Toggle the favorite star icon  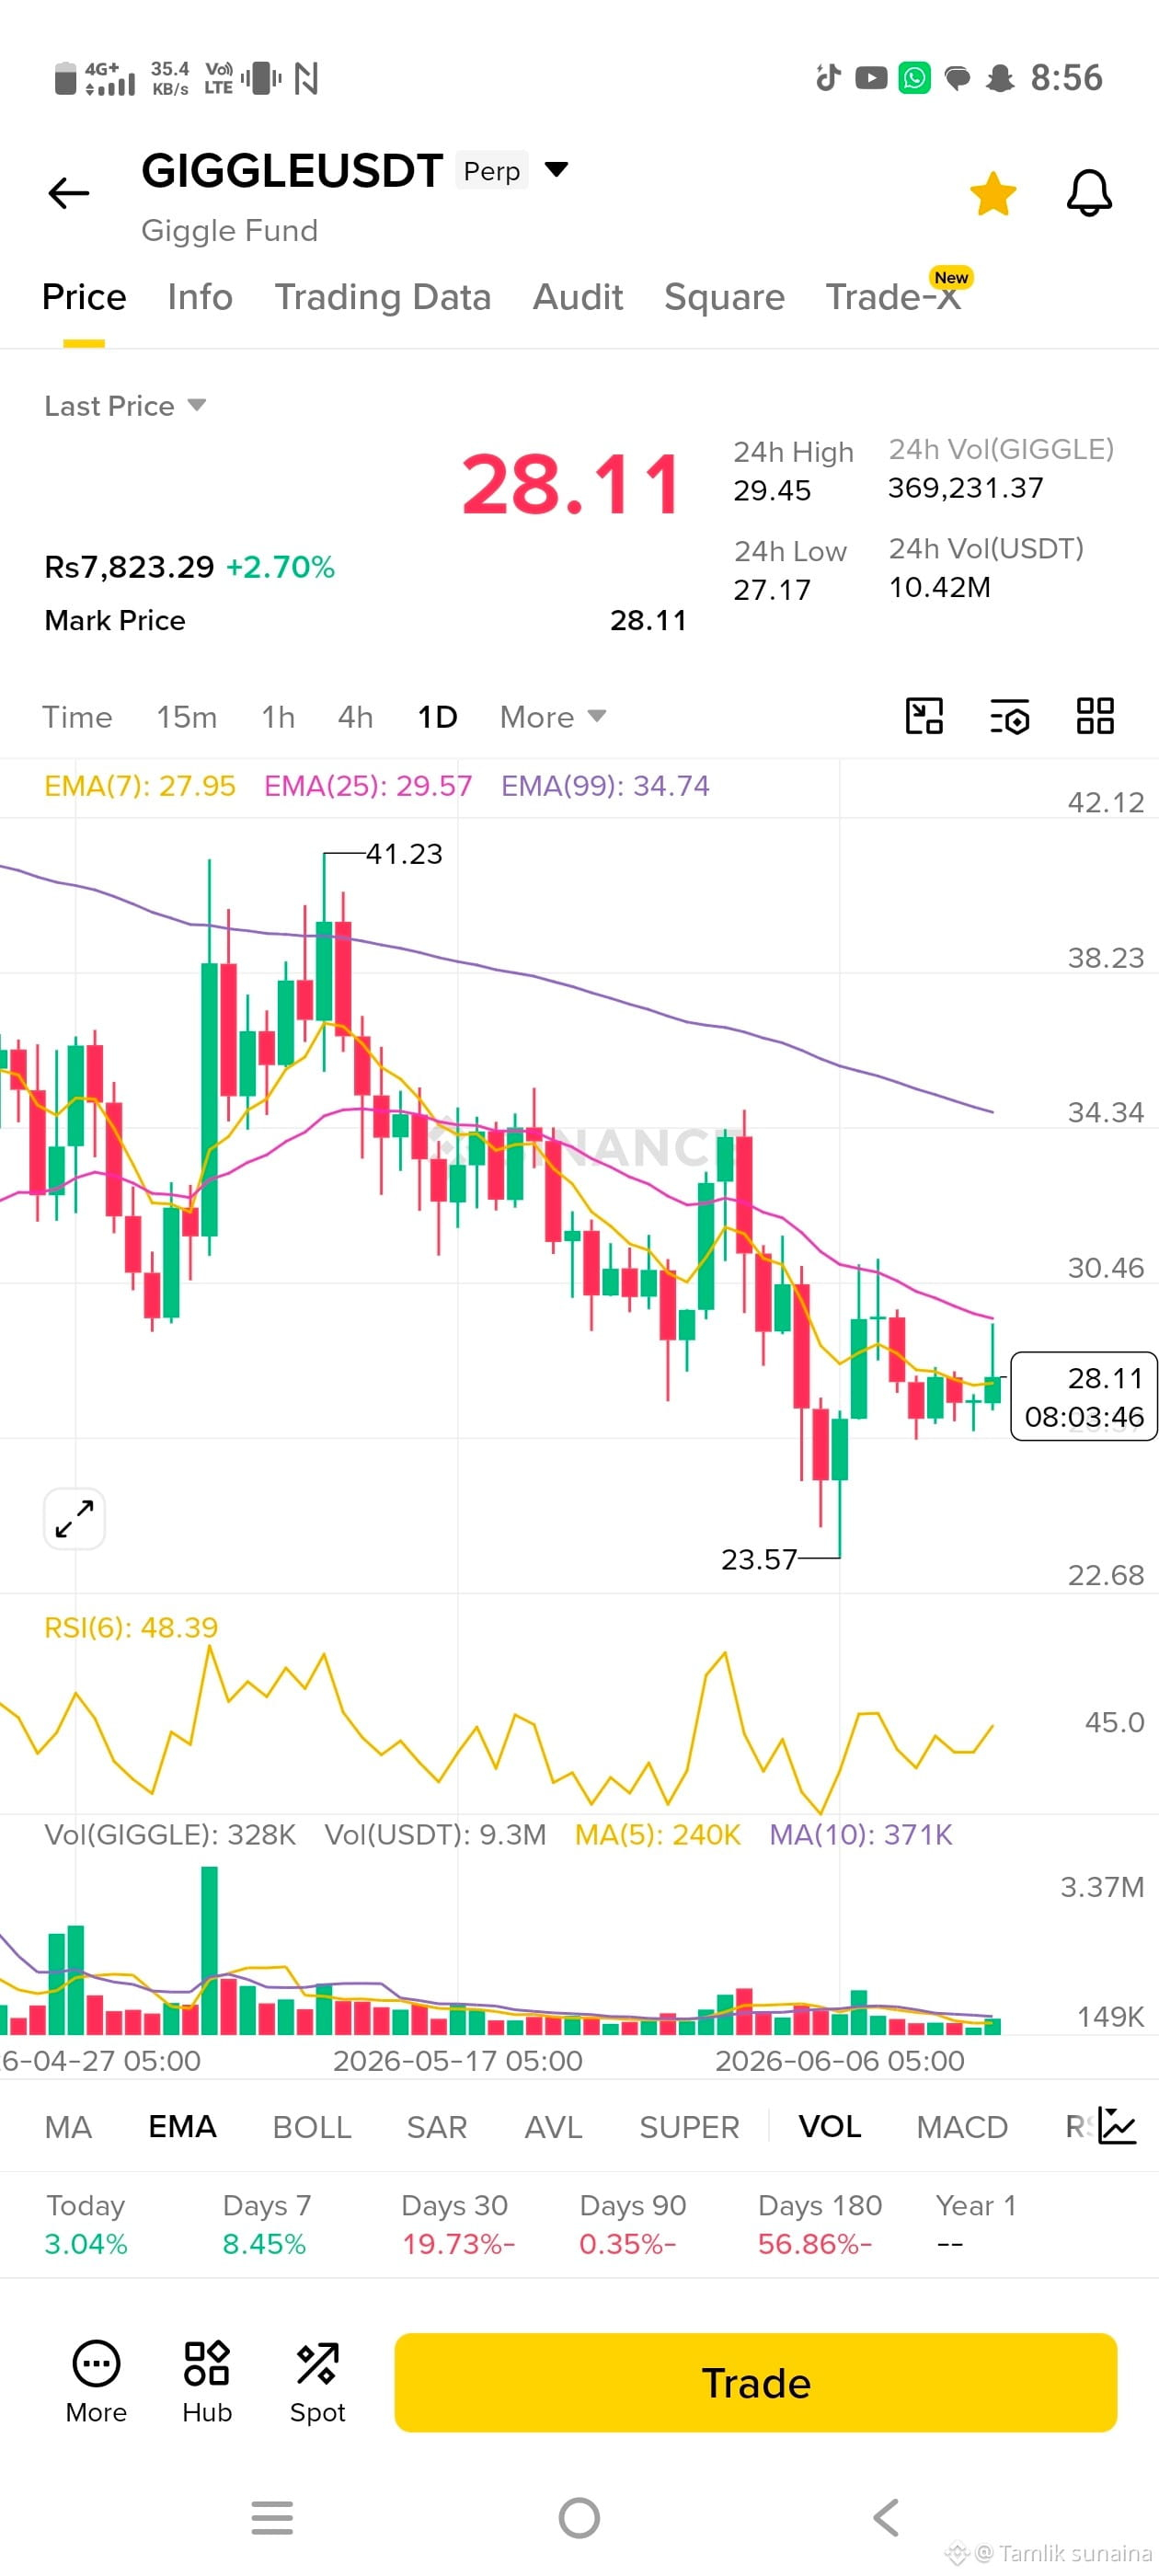pyautogui.click(x=992, y=193)
